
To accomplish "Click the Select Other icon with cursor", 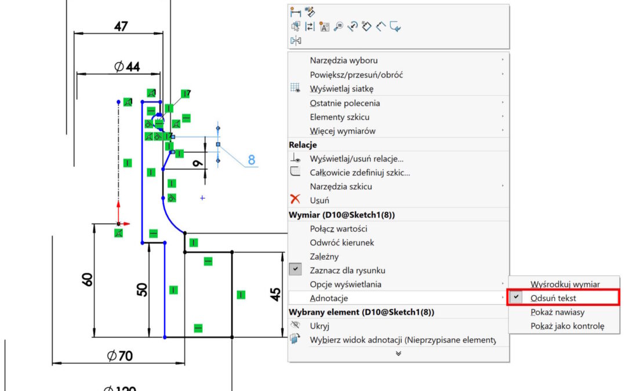I will [296, 27].
